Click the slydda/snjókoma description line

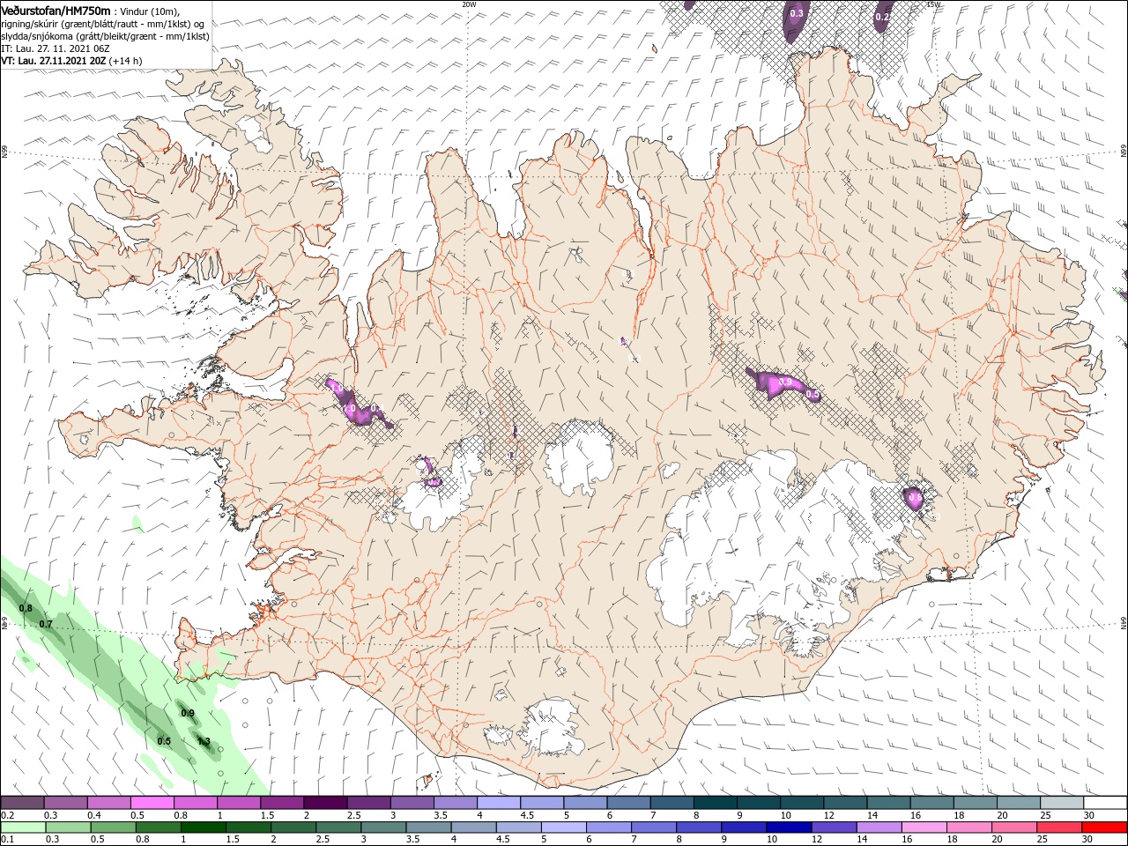click(x=103, y=36)
